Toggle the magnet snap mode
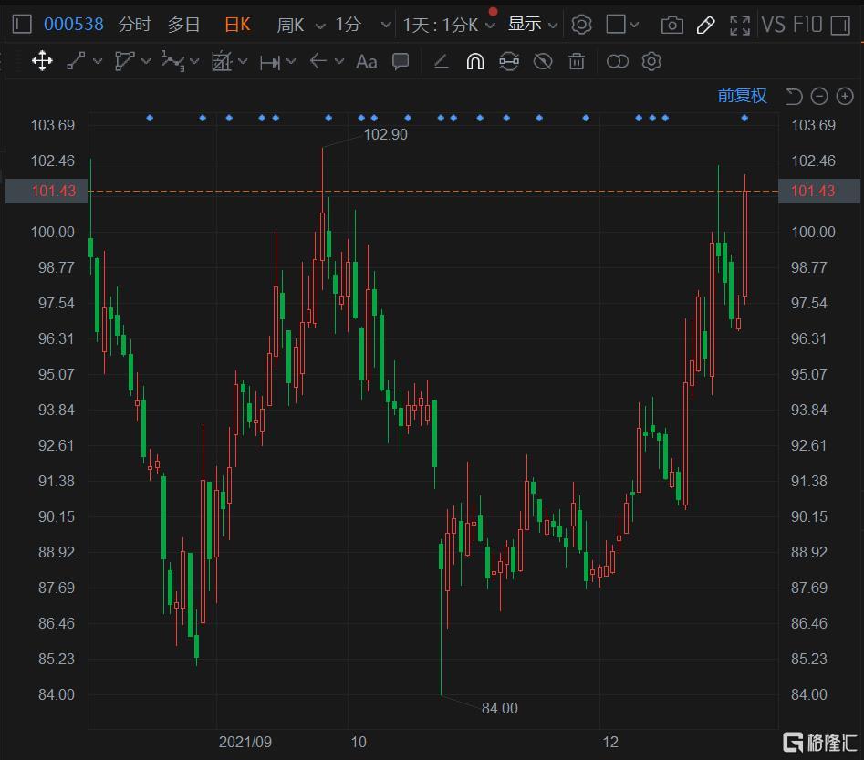This screenshot has width=864, height=760. click(x=475, y=61)
